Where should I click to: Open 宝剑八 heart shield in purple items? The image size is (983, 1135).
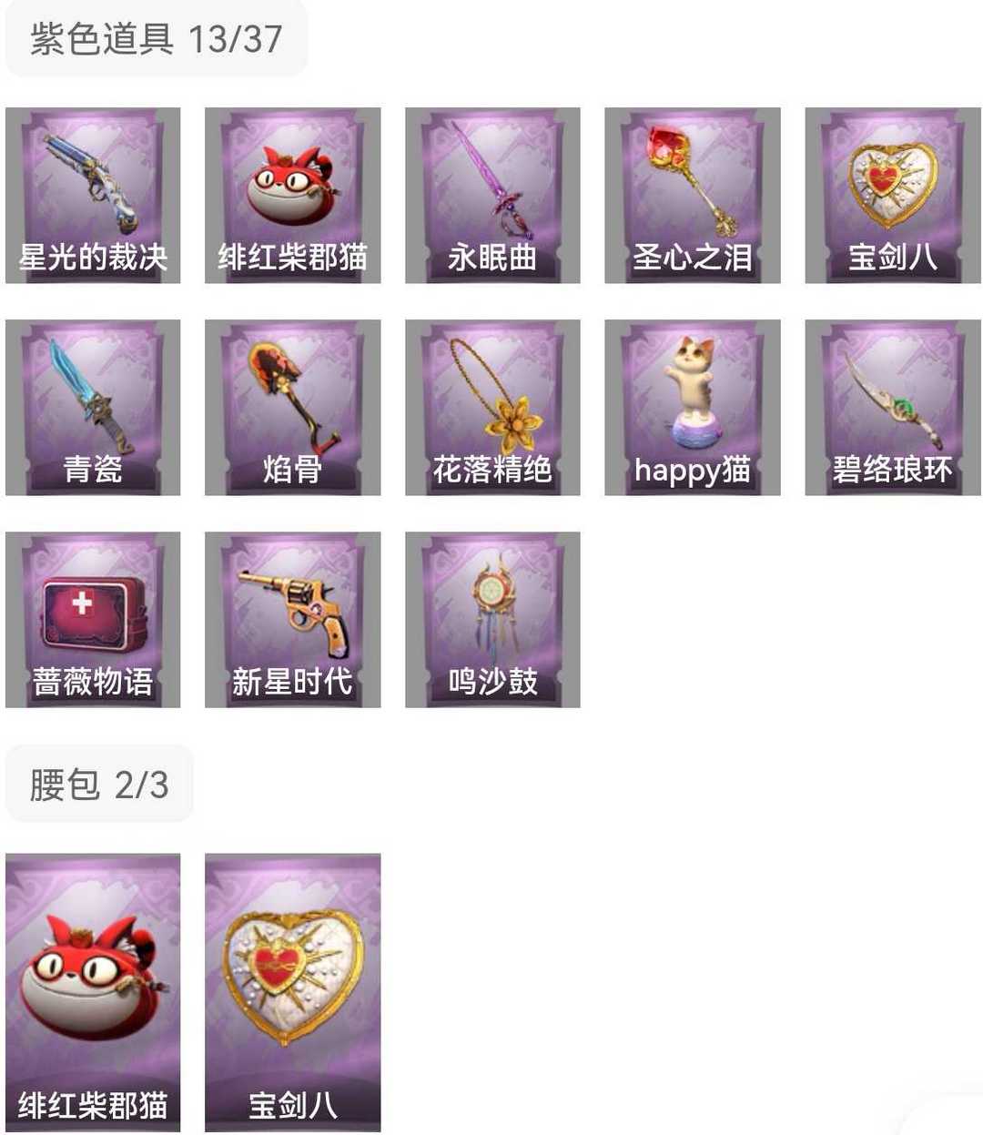pos(893,196)
